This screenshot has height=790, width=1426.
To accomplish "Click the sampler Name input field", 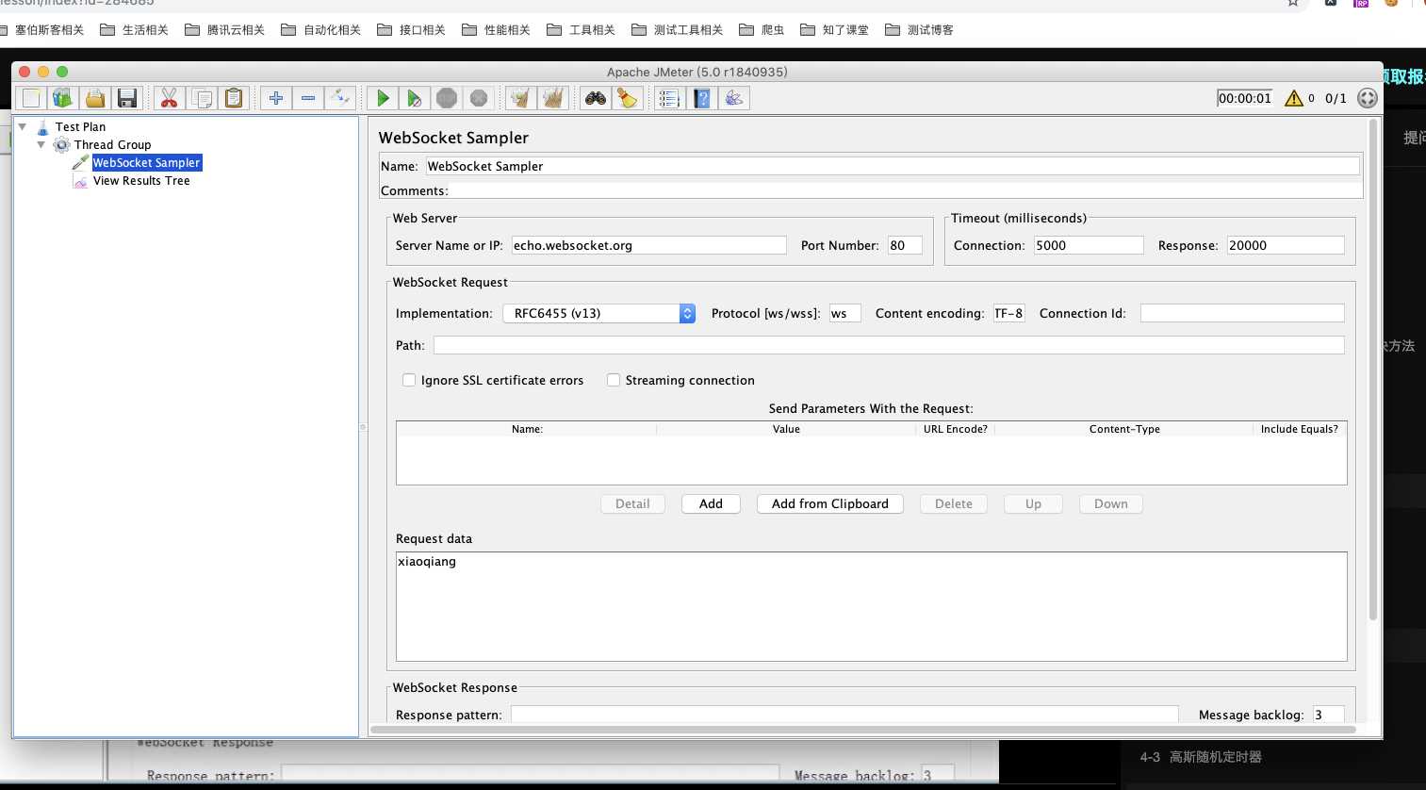I will pyautogui.click(x=893, y=166).
